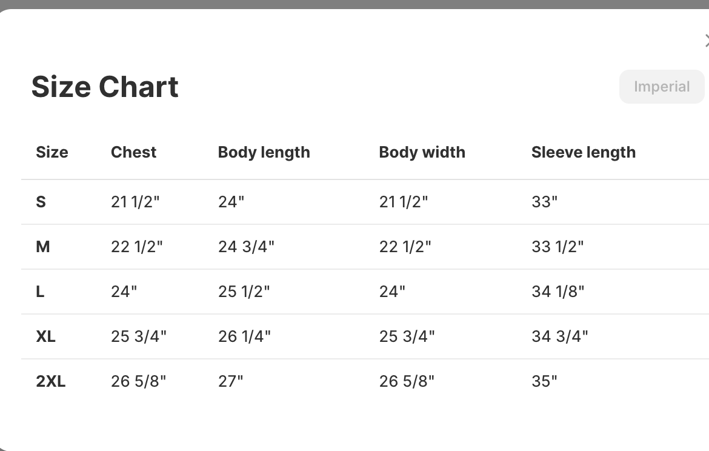Toggle the Imperial units button
Screen dimensions: 709x451
pos(661,87)
